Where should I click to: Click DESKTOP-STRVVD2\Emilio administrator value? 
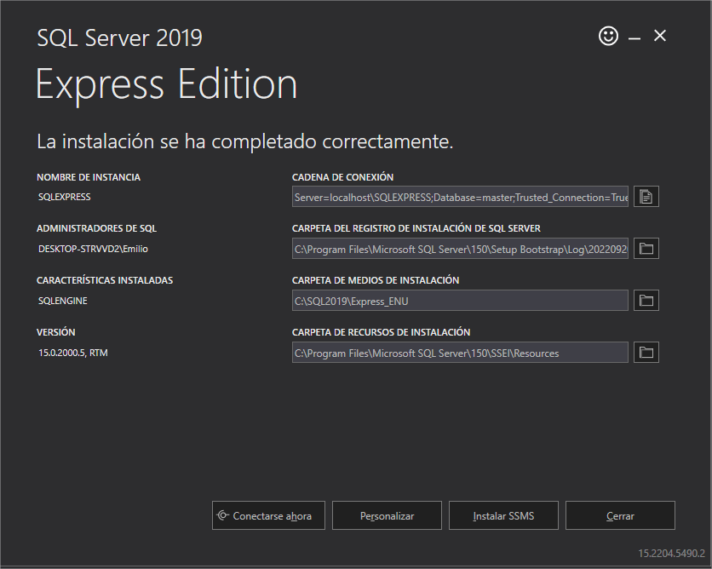coord(93,249)
